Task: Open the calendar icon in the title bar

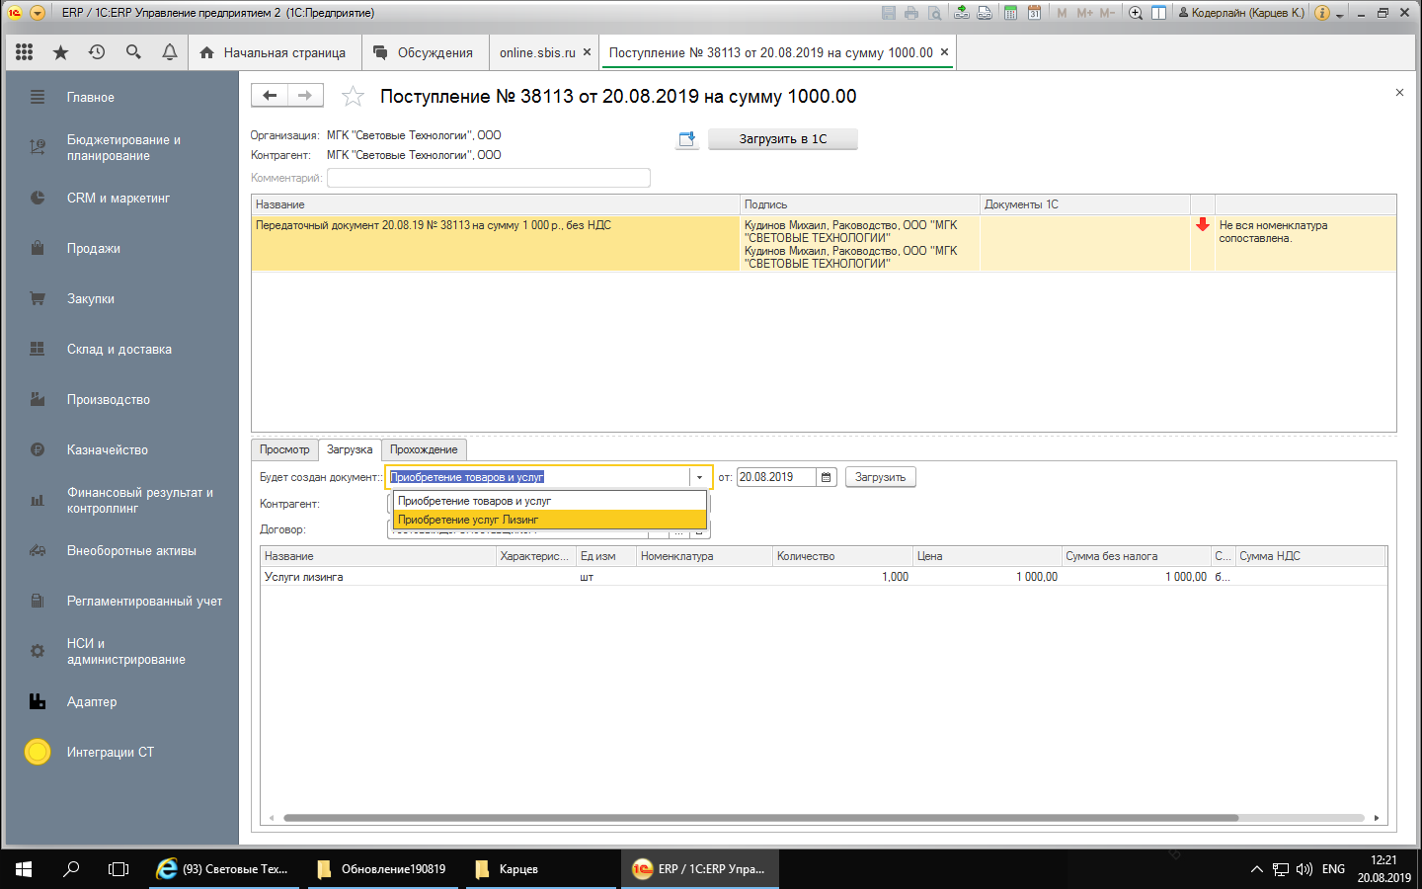Action: (x=1034, y=13)
